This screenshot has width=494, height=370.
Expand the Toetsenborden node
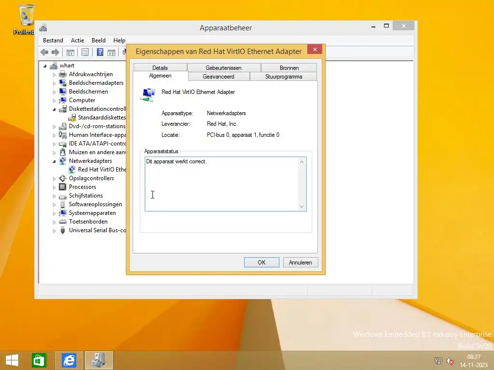point(54,222)
